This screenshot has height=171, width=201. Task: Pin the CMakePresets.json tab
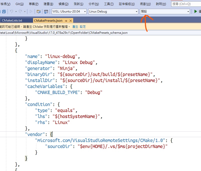pos(66,21)
